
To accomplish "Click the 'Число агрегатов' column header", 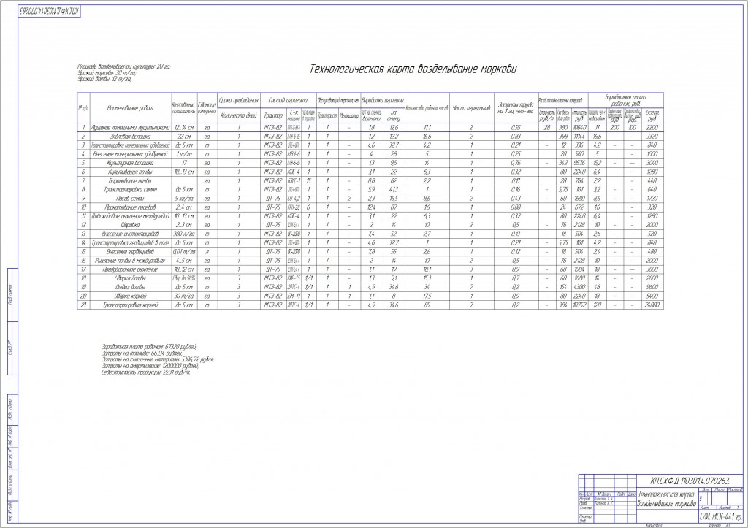I will pos(471,108).
